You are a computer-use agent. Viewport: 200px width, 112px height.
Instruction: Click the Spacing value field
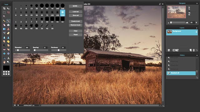click(x=45, y=48)
